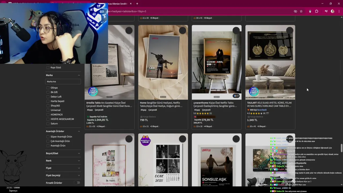Image resolution: width=343 pixels, height=193 pixels.
Task: Check the HOMEPACK brand filter
Action: point(48,115)
